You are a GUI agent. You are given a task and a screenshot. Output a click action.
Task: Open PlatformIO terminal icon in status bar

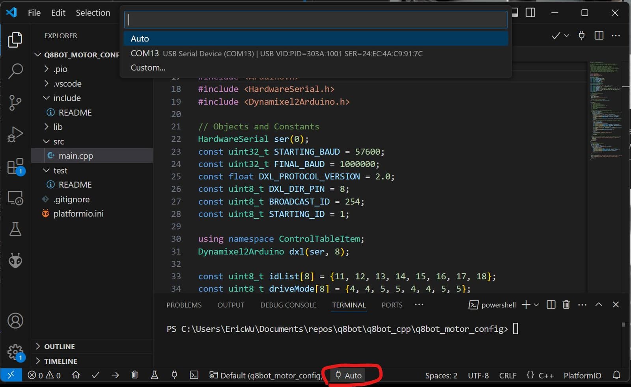(194, 375)
